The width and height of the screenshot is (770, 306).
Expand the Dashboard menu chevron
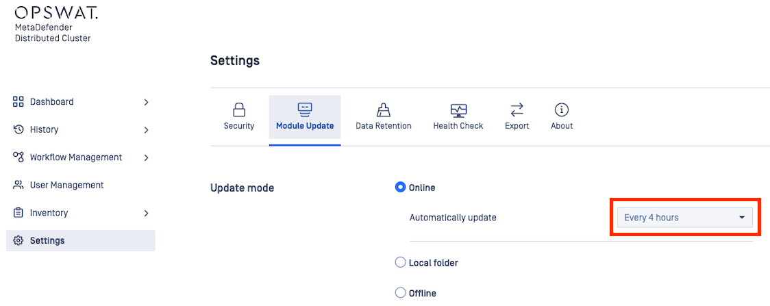[x=146, y=102]
